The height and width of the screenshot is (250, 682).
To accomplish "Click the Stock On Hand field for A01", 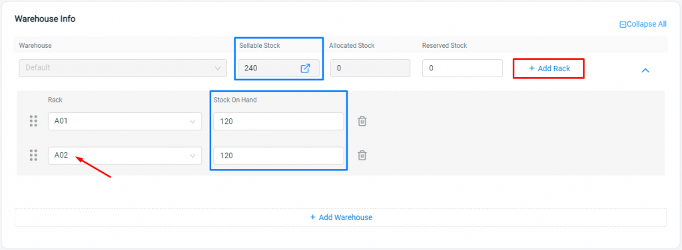I will (278, 122).
